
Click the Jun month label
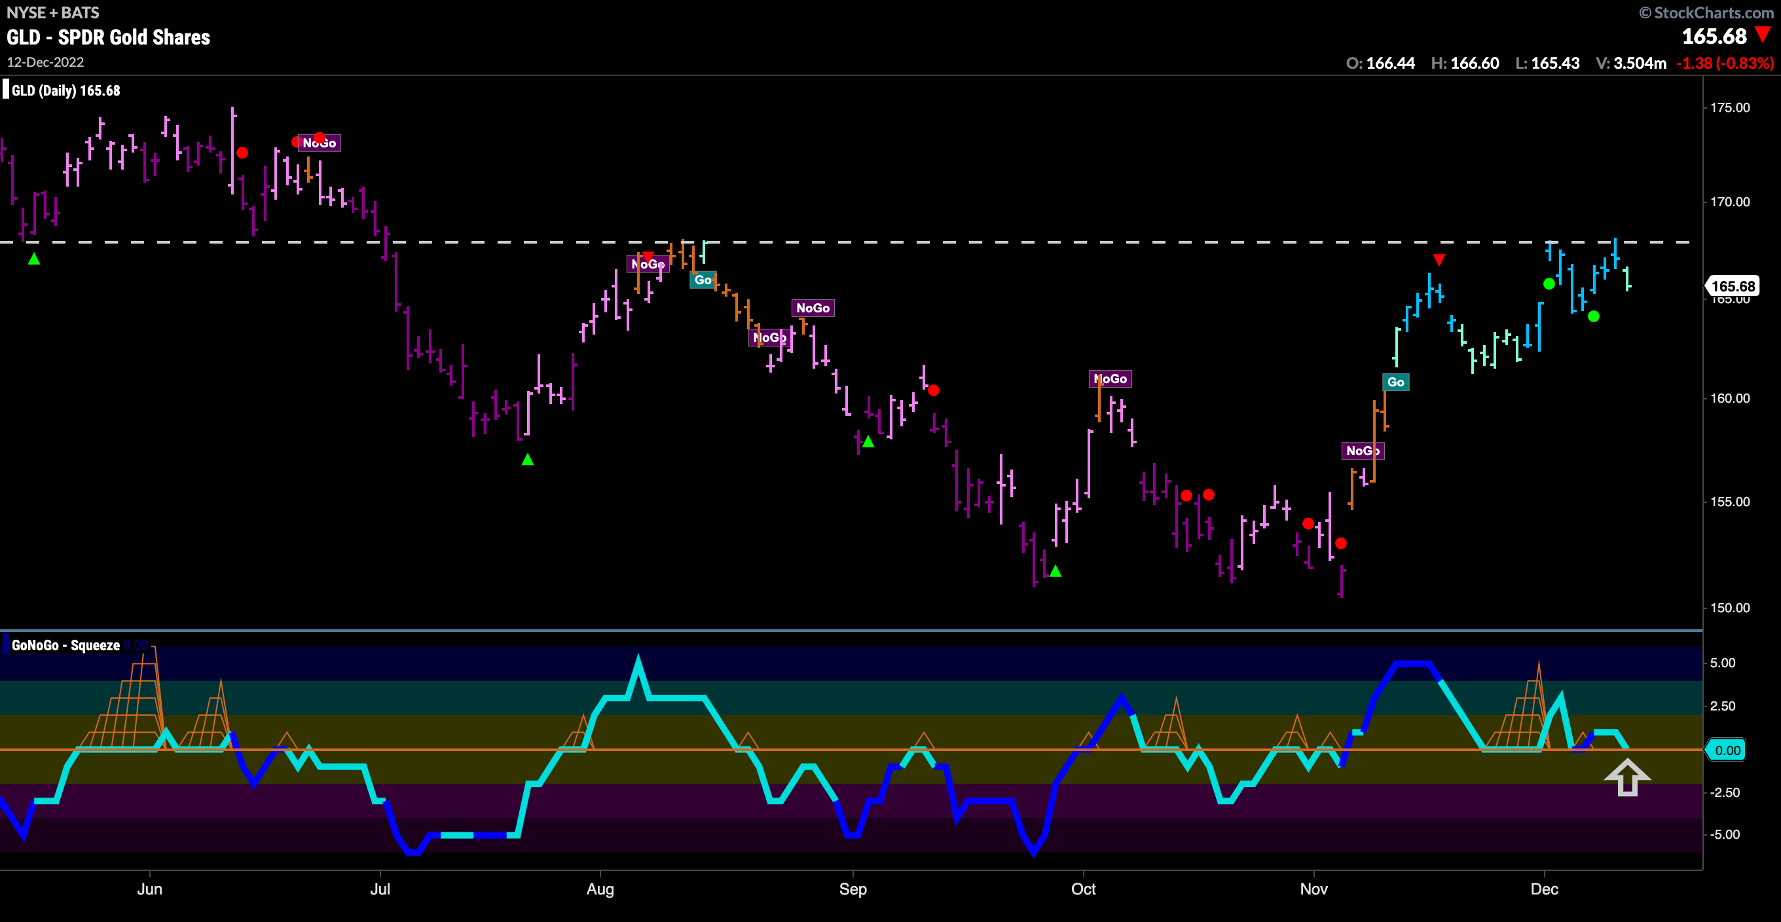pyautogui.click(x=149, y=889)
